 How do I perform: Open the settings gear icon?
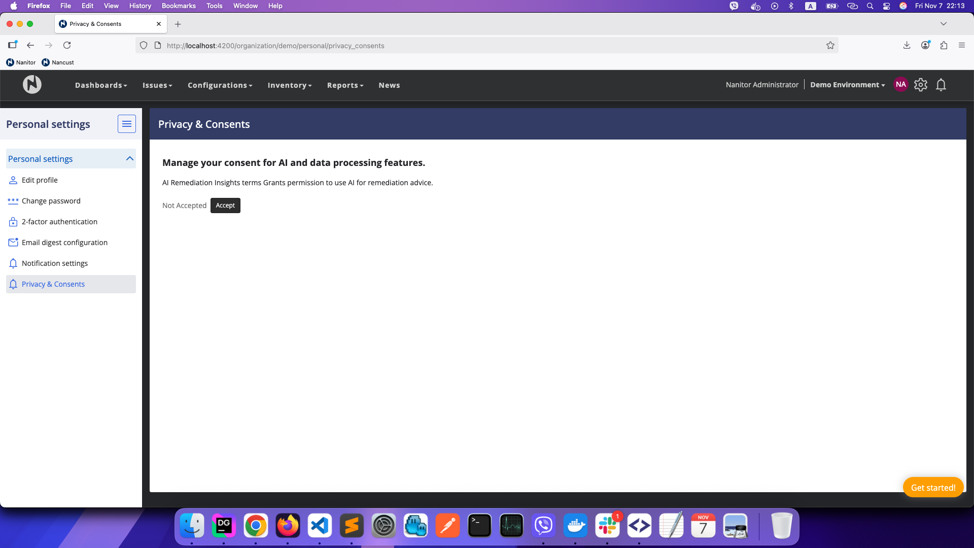tap(921, 85)
